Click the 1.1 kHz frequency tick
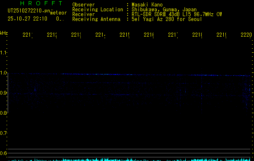Image resolution: width=254 pixels, height=161 pixels. coord(4,53)
